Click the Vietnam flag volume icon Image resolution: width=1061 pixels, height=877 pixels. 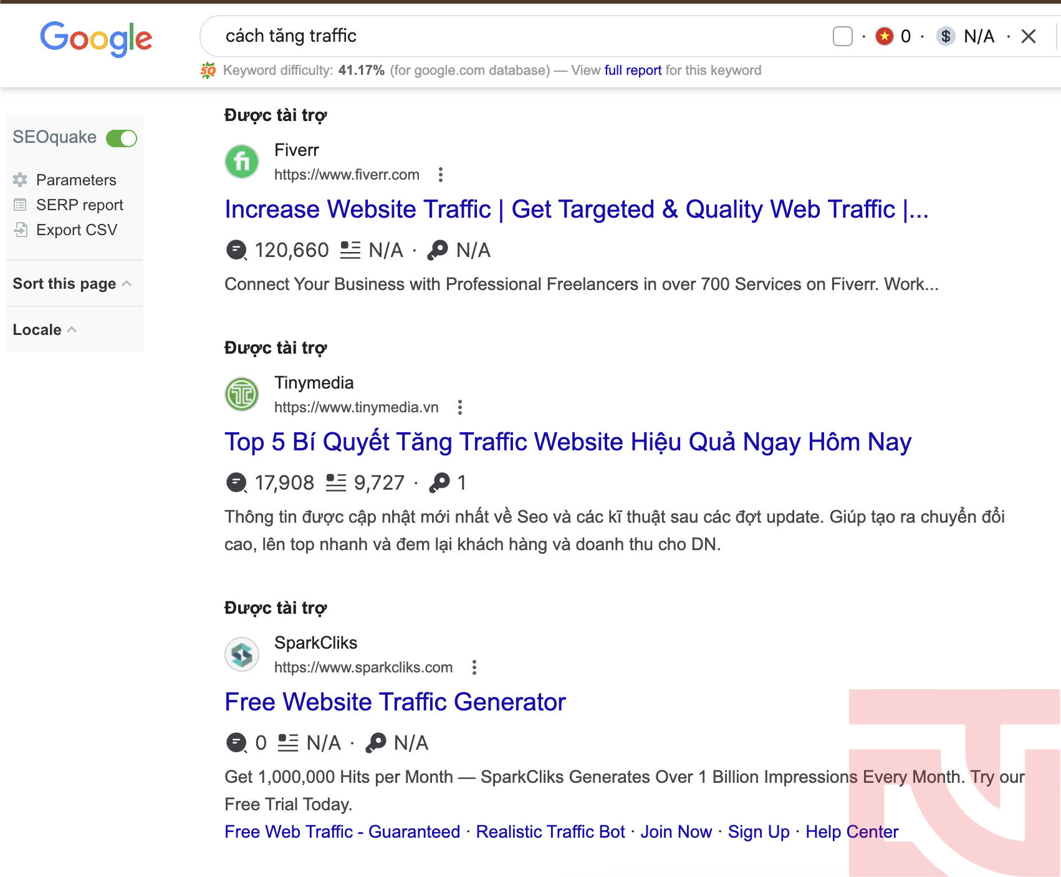click(x=884, y=36)
